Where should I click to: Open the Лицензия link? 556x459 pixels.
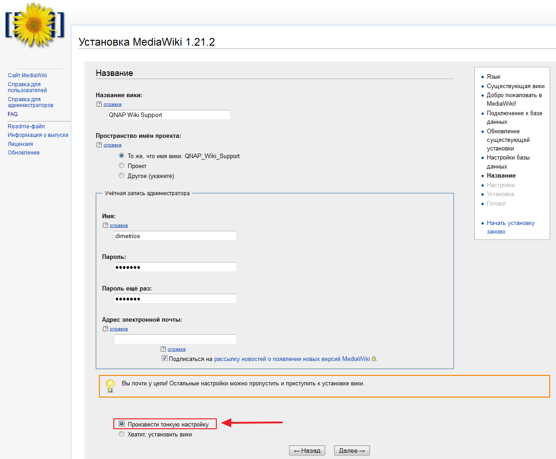tap(20, 144)
